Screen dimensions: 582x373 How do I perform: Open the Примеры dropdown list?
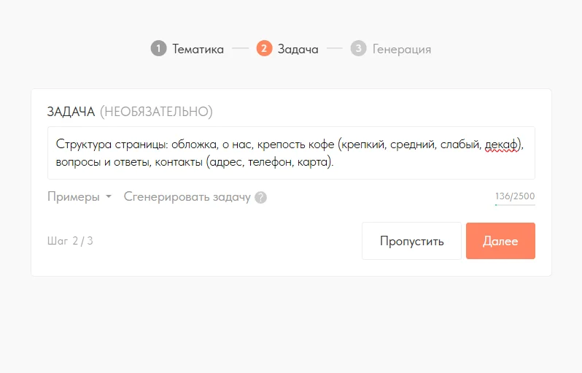click(x=74, y=197)
